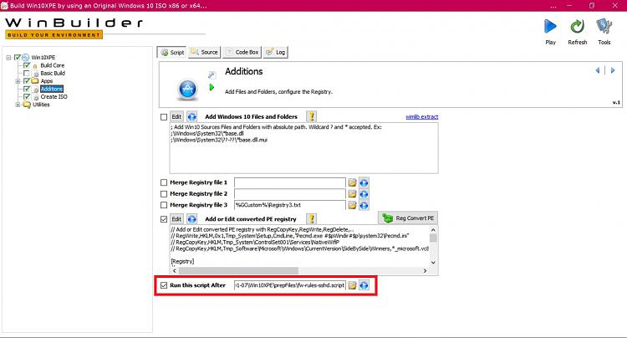Screen dimensions: 627x338
Task: Uncheck Add or Edit converted PE registry
Action: 164,219
